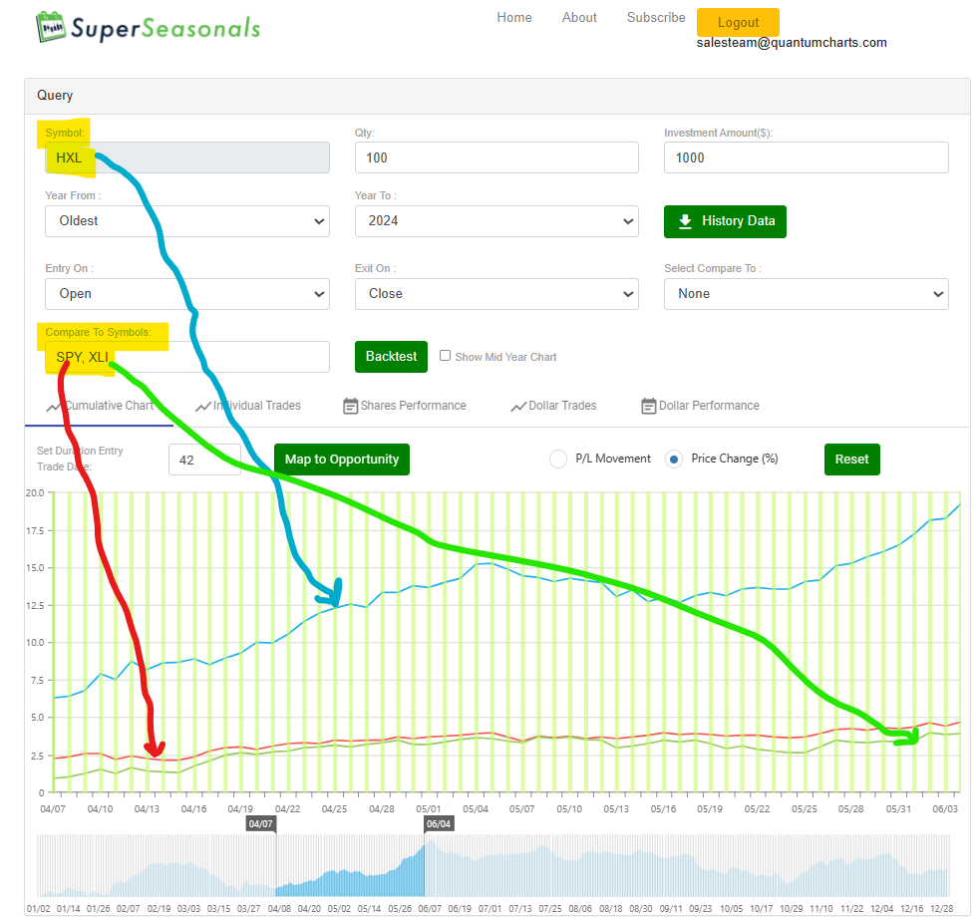The height and width of the screenshot is (917, 978).
Task: Run the Backtest button
Action: click(391, 357)
